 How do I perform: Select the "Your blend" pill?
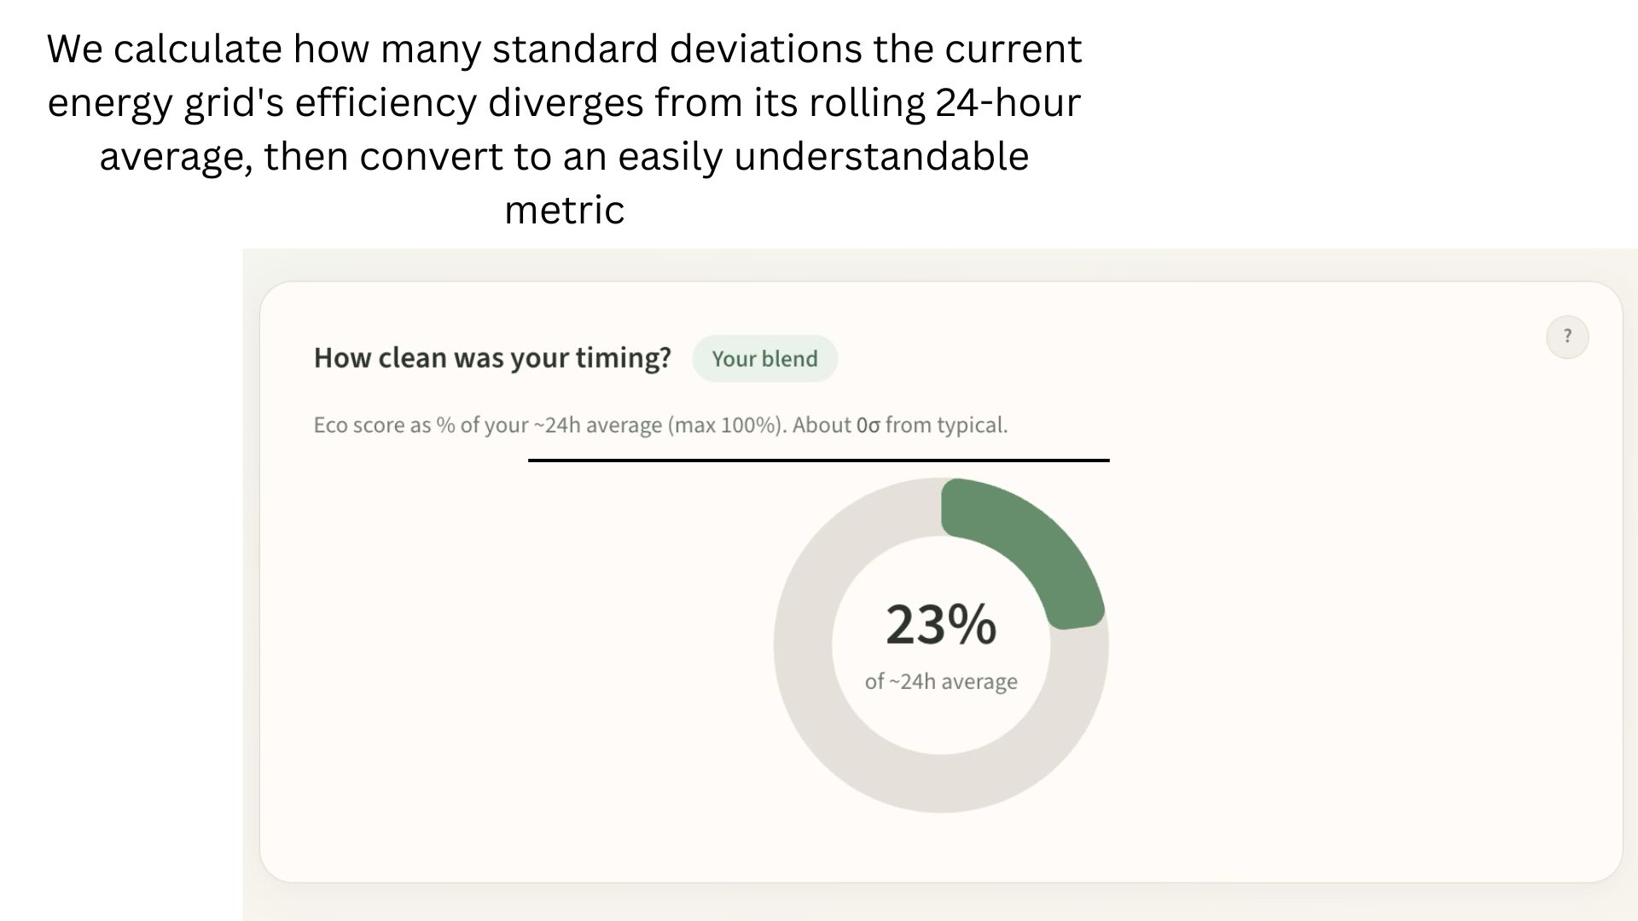(x=764, y=359)
